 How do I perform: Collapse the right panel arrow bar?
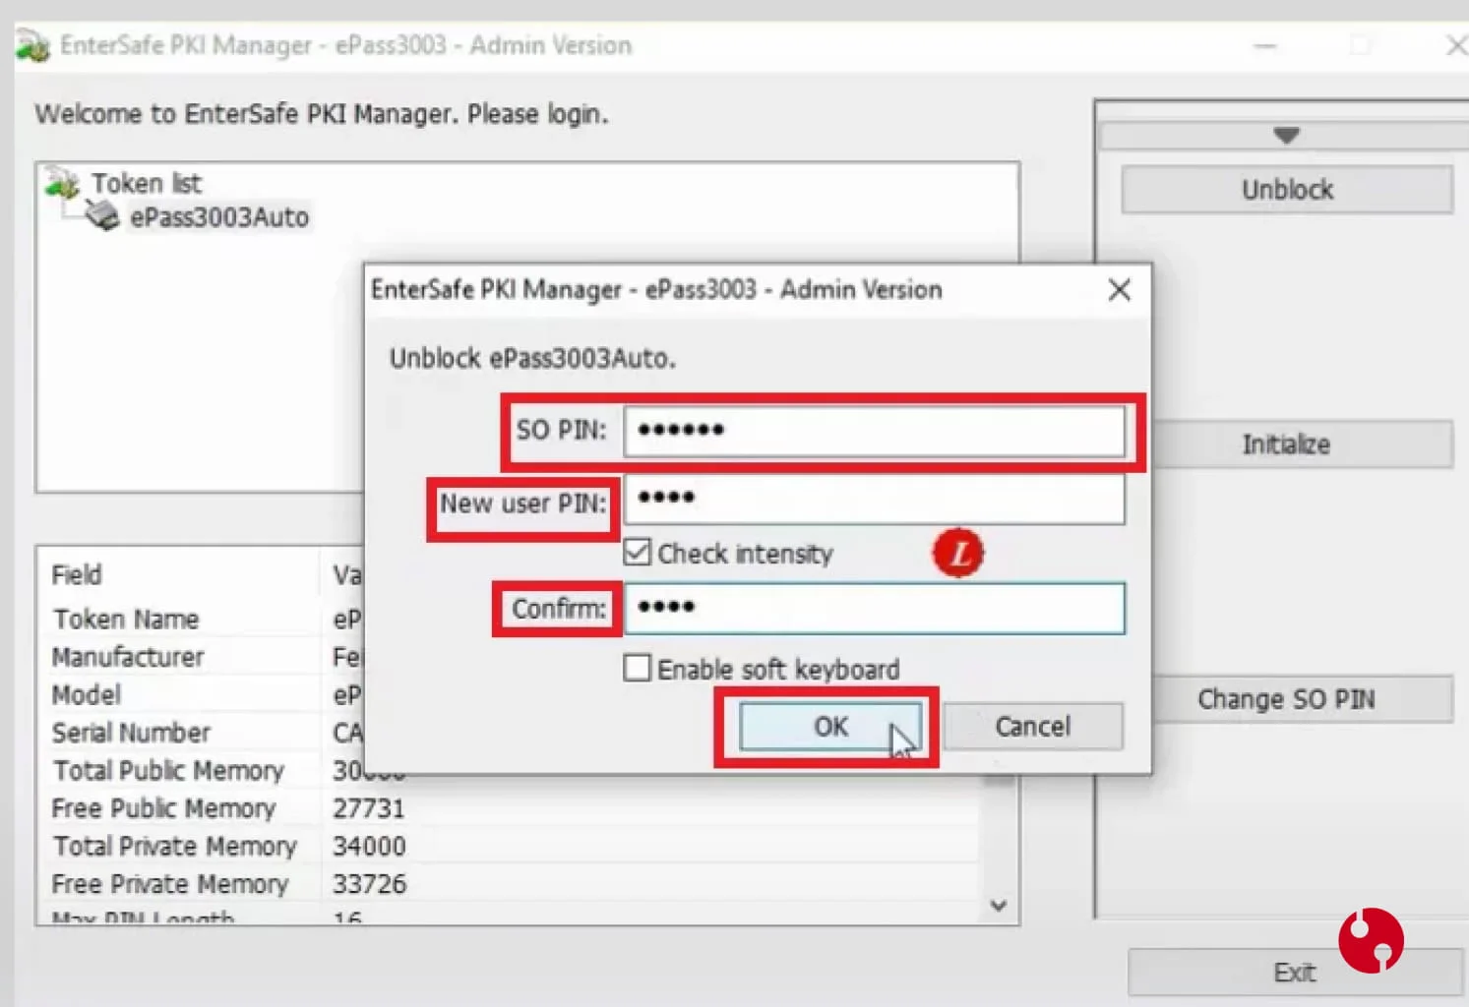point(1284,135)
